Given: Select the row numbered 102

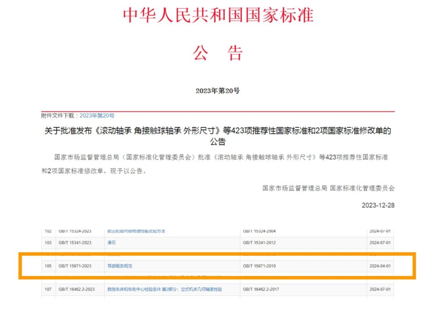Looking at the screenshot, I should pyautogui.click(x=48, y=230).
